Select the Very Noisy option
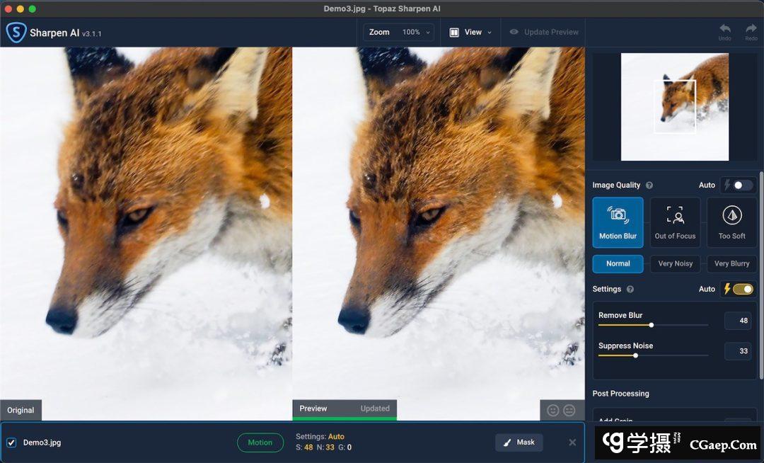 675,263
